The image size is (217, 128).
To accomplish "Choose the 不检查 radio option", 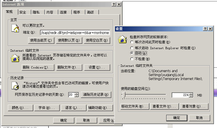I will [132, 59].
